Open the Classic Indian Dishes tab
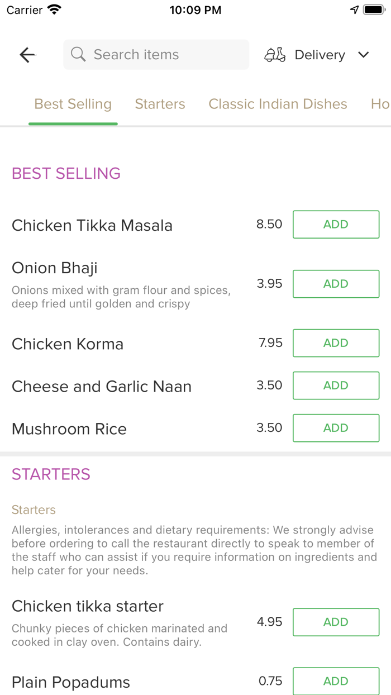The height and width of the screenshot is (695, 391). pos(278,104)
